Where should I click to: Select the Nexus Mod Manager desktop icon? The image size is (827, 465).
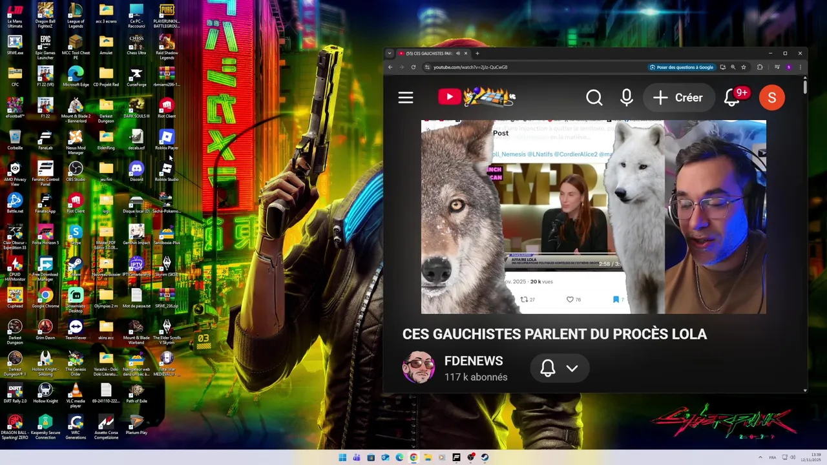pyautogui.click(x=76, y=143)
